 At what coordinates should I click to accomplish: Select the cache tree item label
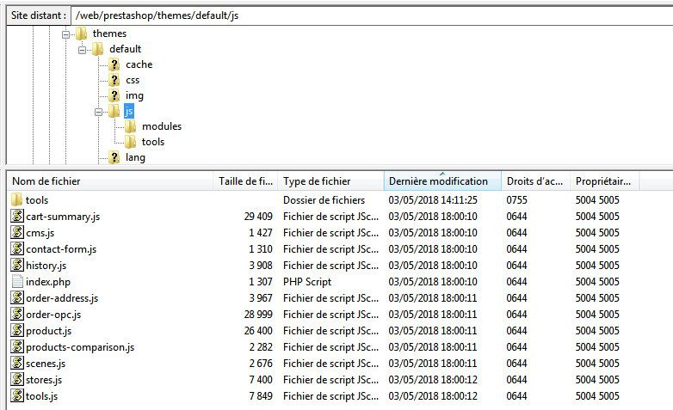pos(139,64)
